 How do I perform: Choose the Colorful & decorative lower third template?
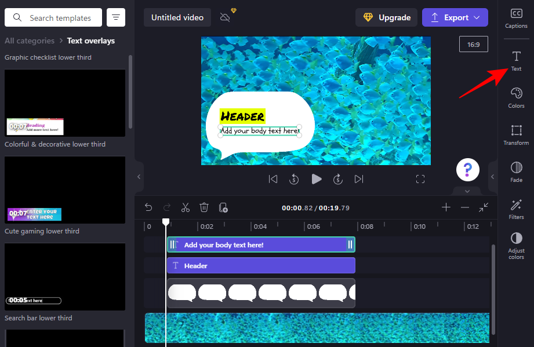tap(65, 190)
